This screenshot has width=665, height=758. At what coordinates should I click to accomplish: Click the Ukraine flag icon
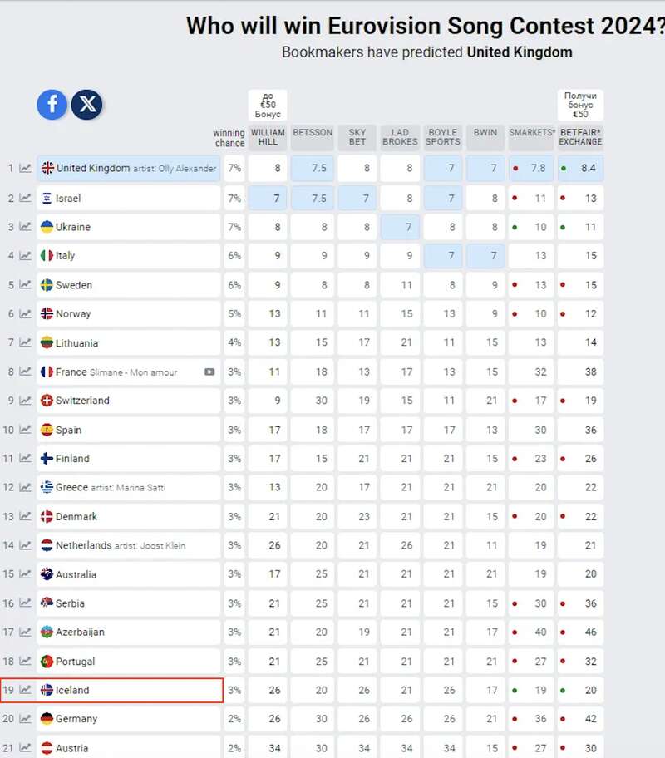click(47, 227)
